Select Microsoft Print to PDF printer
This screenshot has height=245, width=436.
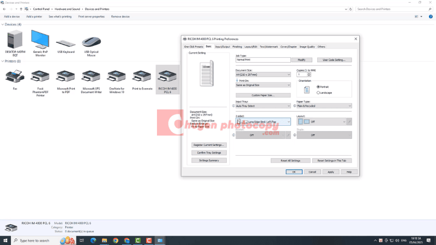[x=65, y=76]
